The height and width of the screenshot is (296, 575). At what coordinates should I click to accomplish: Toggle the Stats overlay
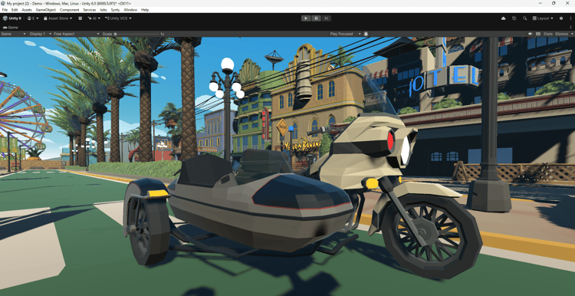click(548, 34)
